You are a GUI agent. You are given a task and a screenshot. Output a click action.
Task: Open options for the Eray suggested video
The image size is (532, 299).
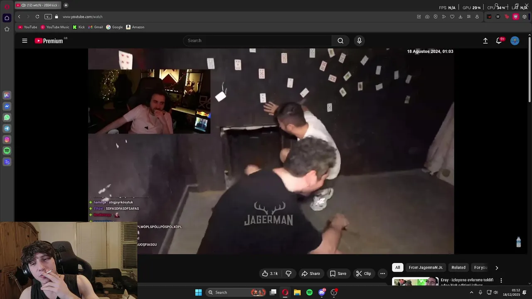(x=501, y=281)
